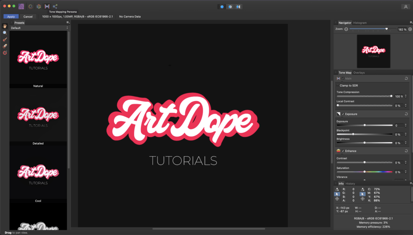413x235 pixels.
Task: Open the Presets panel options menu
Action: 68,23
